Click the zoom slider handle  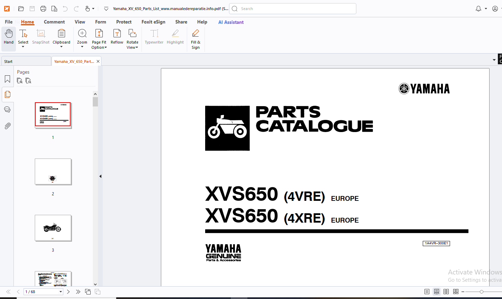(x=481, y=292)
